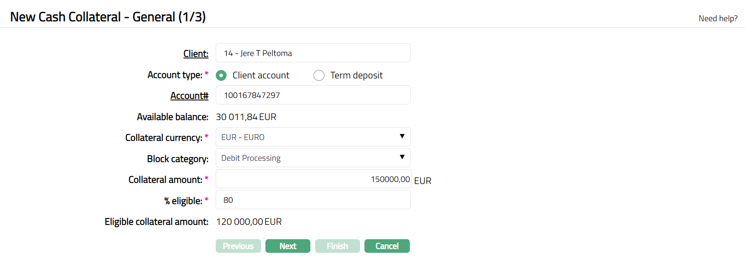Screen dimensions: 745x264
Task: Expand the Collateral currency dropdown arrow
Action: tap(402, 137)
